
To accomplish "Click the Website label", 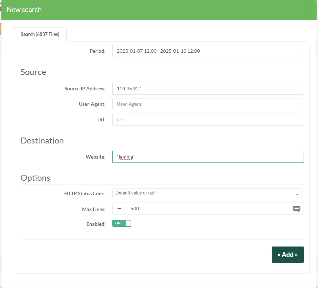I will tap(95, 157).
